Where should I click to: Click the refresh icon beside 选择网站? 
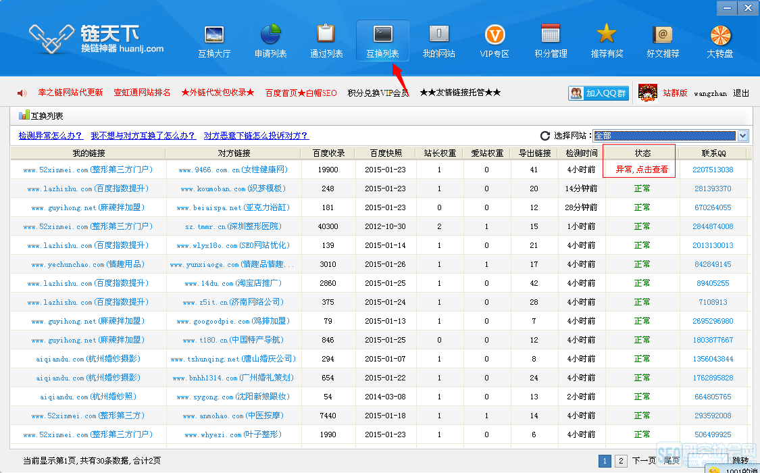click(x=545, y=136)
